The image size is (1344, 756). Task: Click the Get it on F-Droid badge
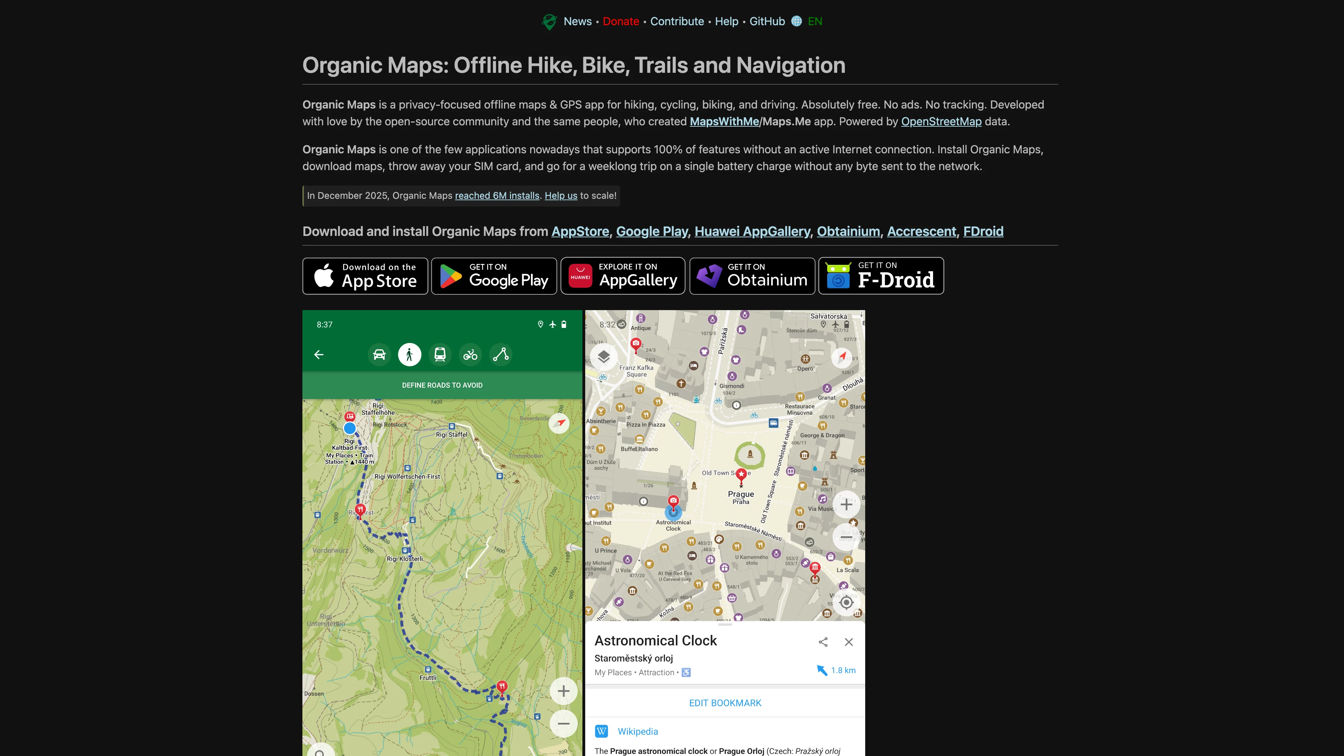(x=881, y=276)
